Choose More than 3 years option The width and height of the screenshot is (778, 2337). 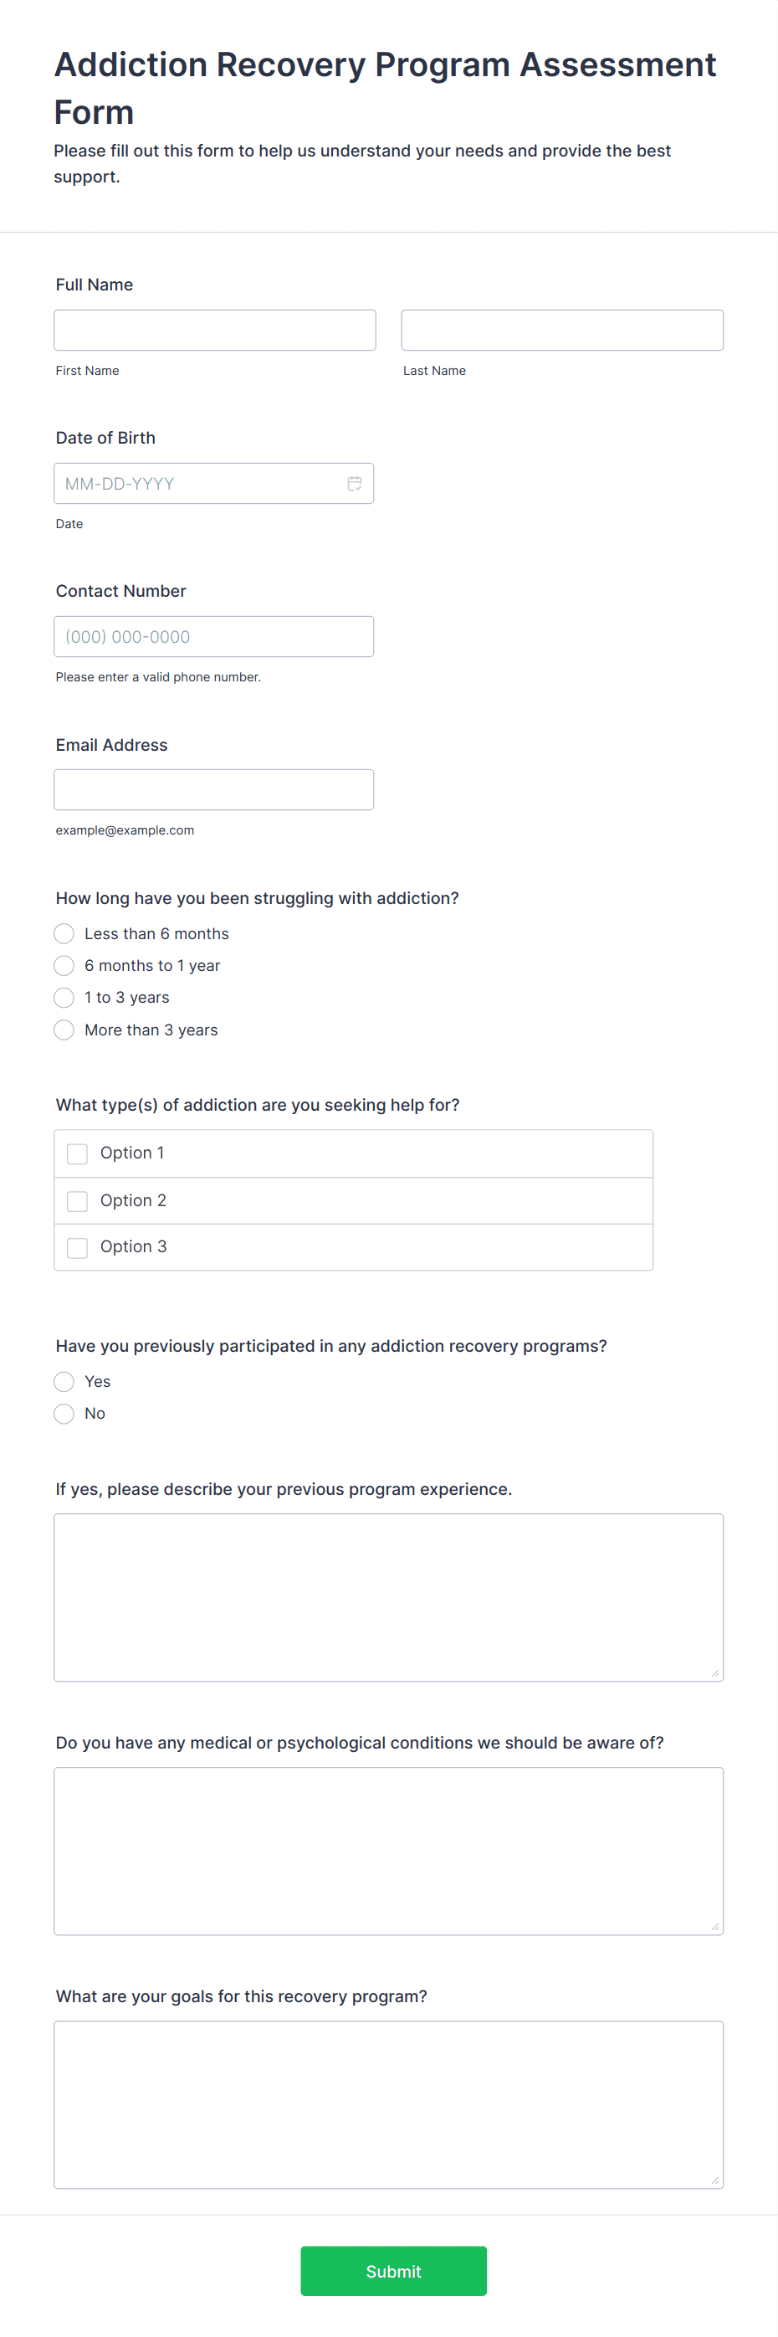(x=64, y=1030)
